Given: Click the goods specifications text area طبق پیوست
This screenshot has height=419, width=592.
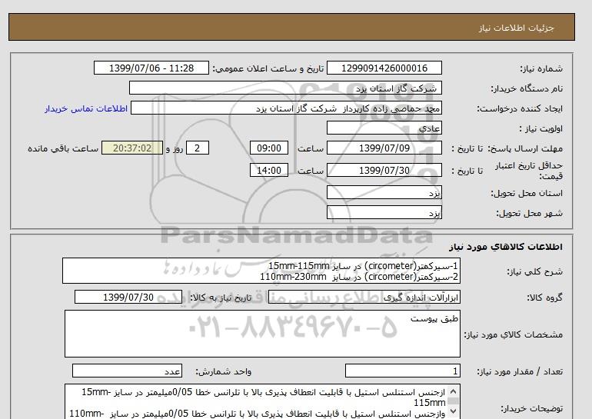Looking at the screenshot, I should click(262, 334).
